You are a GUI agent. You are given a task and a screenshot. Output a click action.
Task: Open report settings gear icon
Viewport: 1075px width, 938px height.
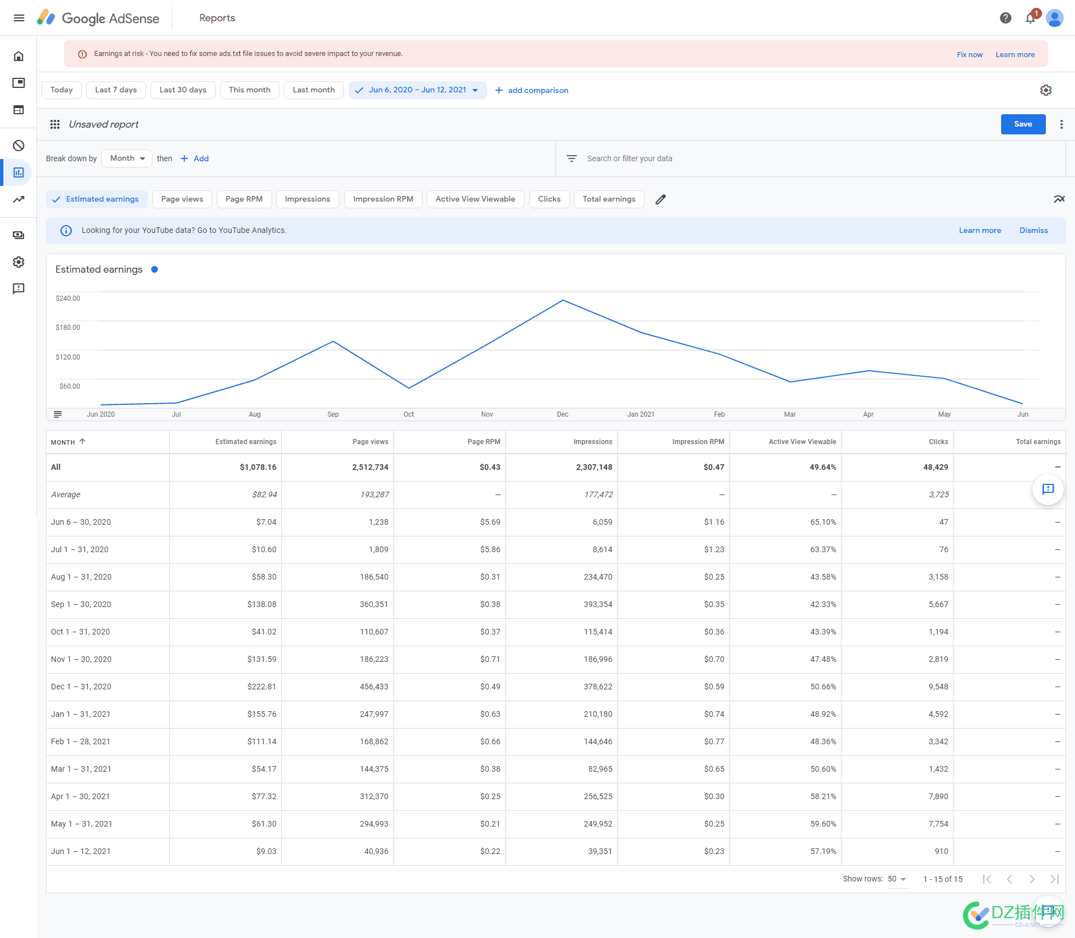tap(1046, 90)
